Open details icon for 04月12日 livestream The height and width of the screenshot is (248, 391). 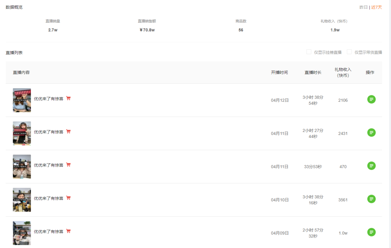(x=371, y=100)
